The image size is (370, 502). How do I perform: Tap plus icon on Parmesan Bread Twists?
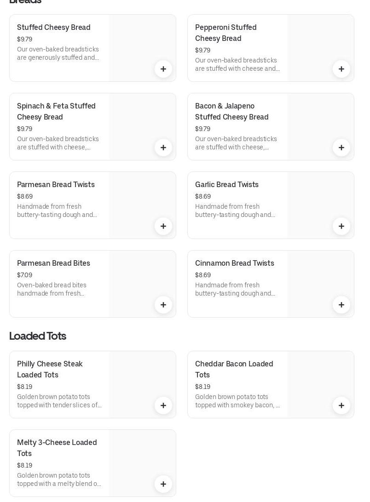click(163, 226)
